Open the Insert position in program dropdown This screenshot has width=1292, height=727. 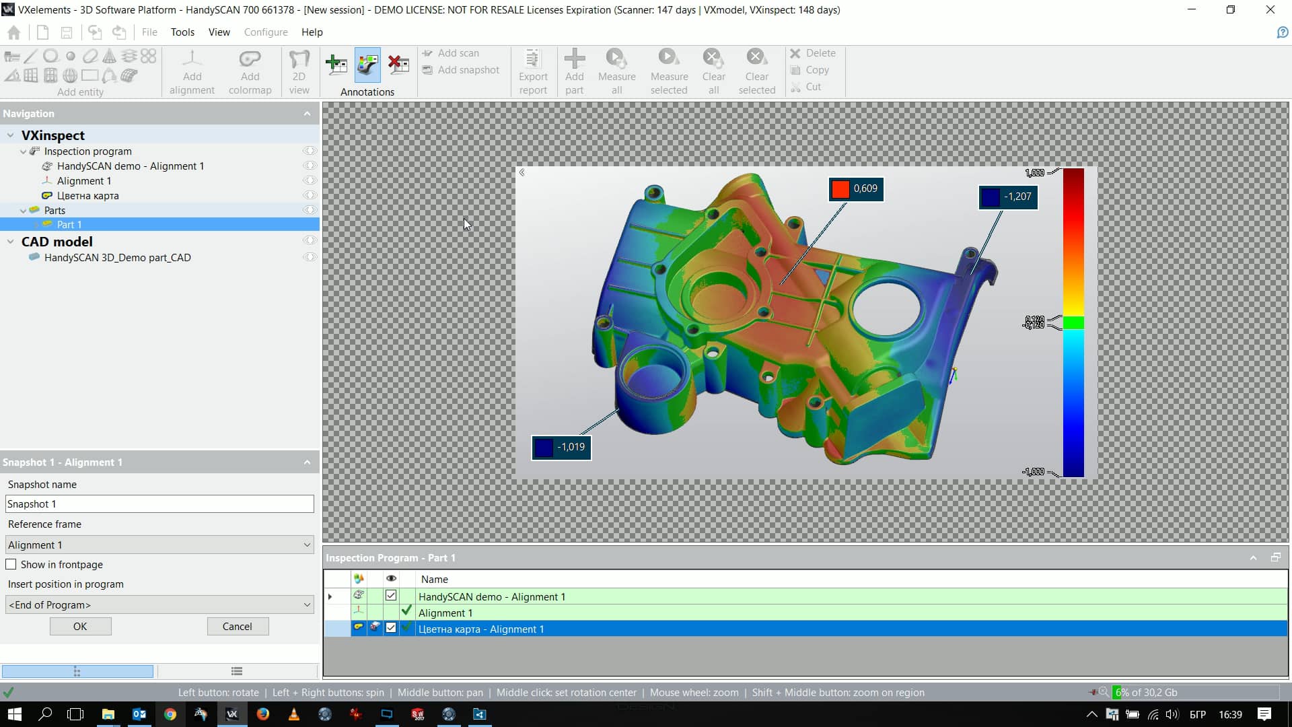[x=159, y=604]
